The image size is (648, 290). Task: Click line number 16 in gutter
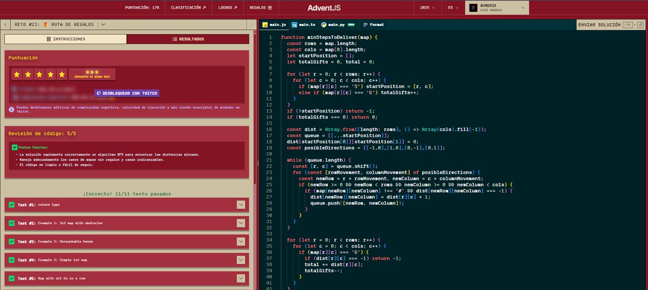[x=270, y=129]
